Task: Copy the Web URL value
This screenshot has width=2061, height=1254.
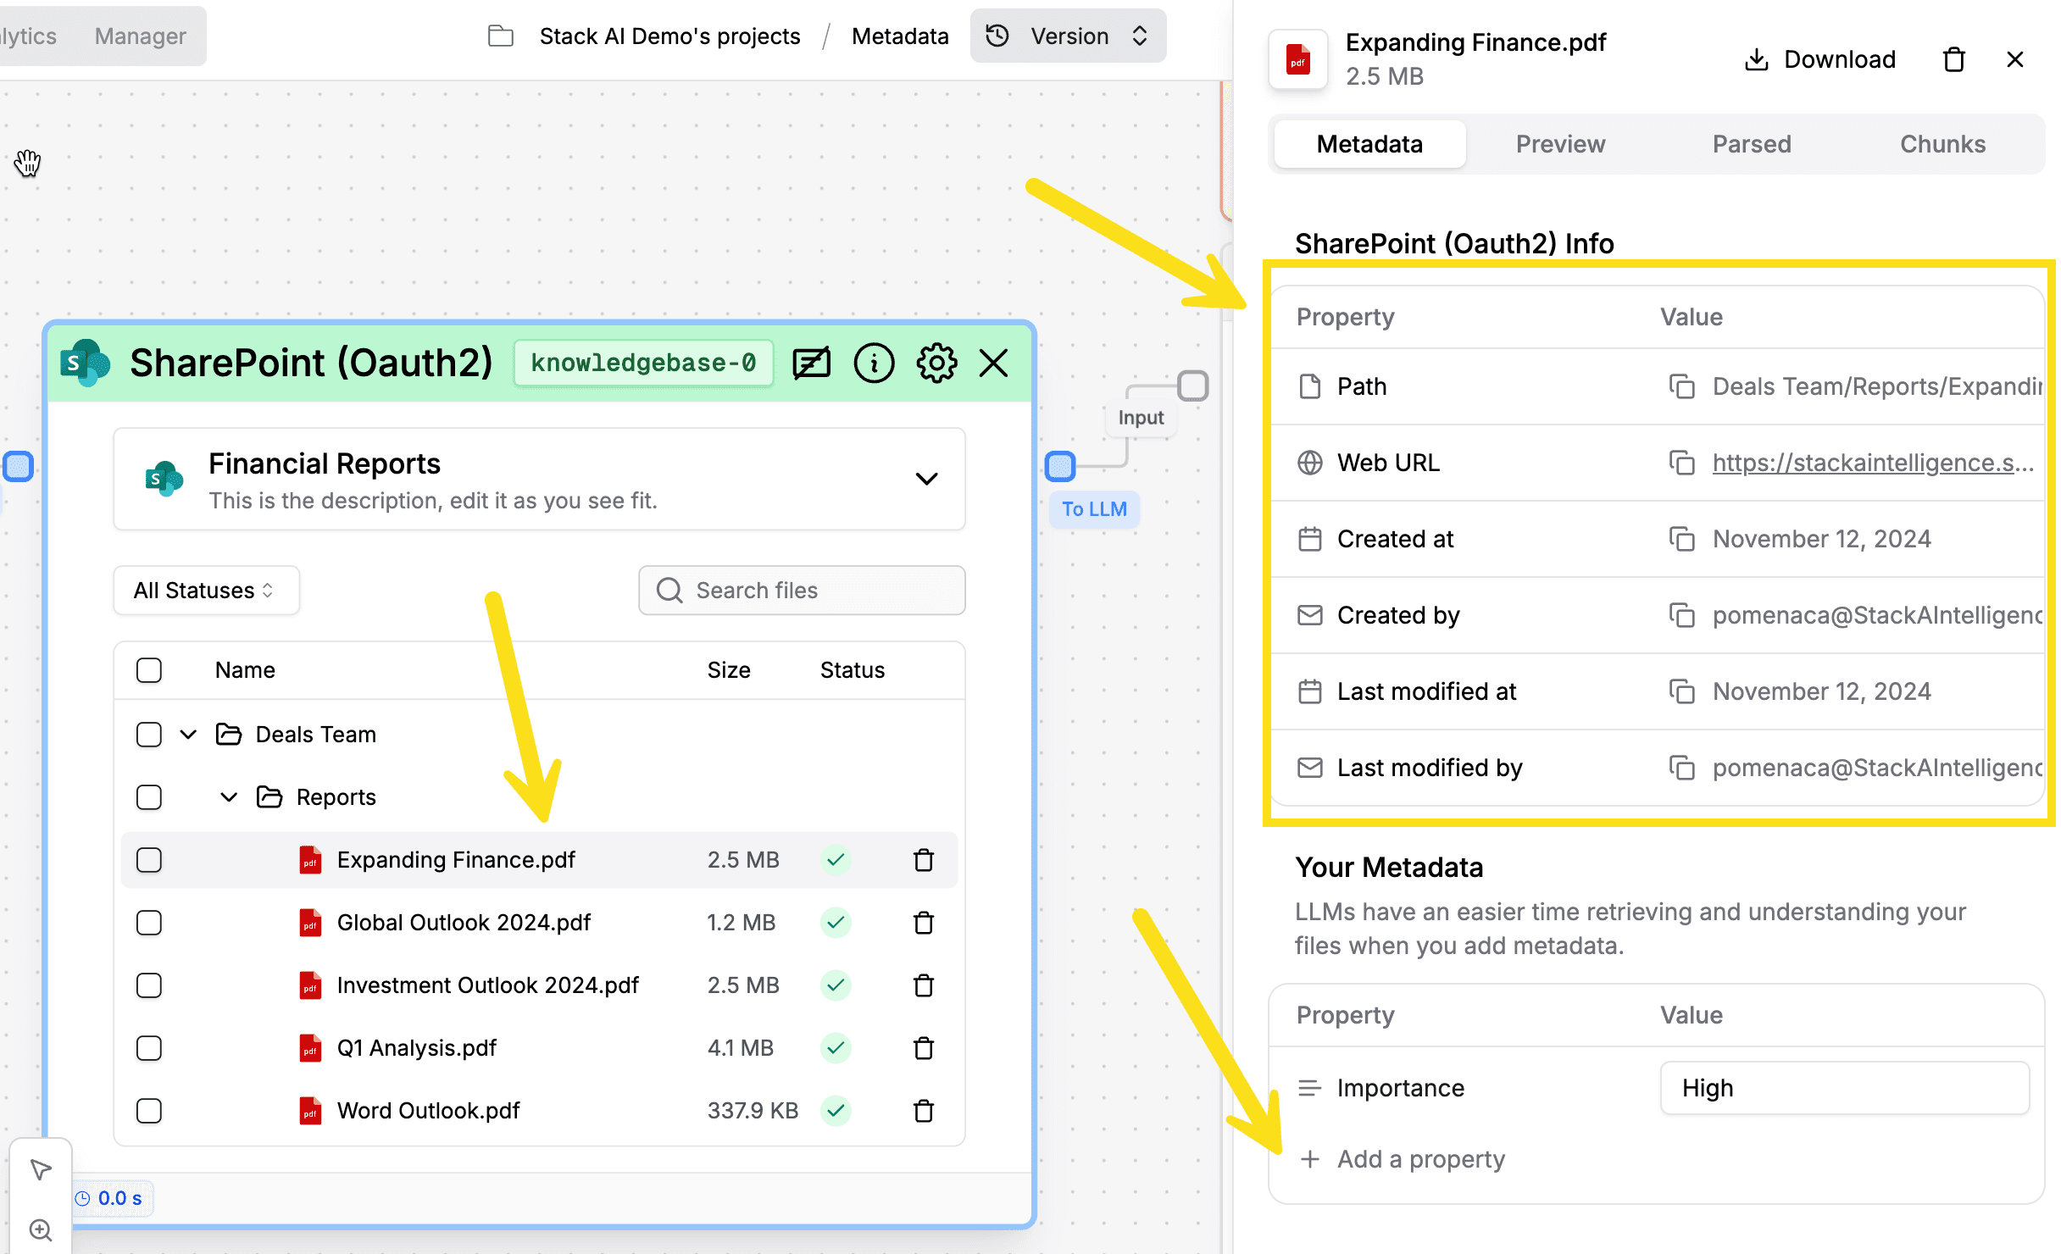Action: tap(1681, 463)
